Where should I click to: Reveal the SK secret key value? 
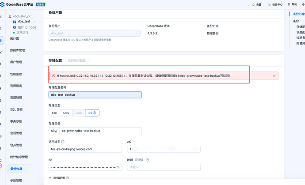[118, 167]
